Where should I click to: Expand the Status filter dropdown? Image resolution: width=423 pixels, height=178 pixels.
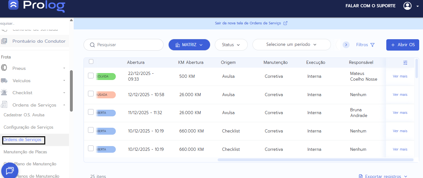[231, 45]
